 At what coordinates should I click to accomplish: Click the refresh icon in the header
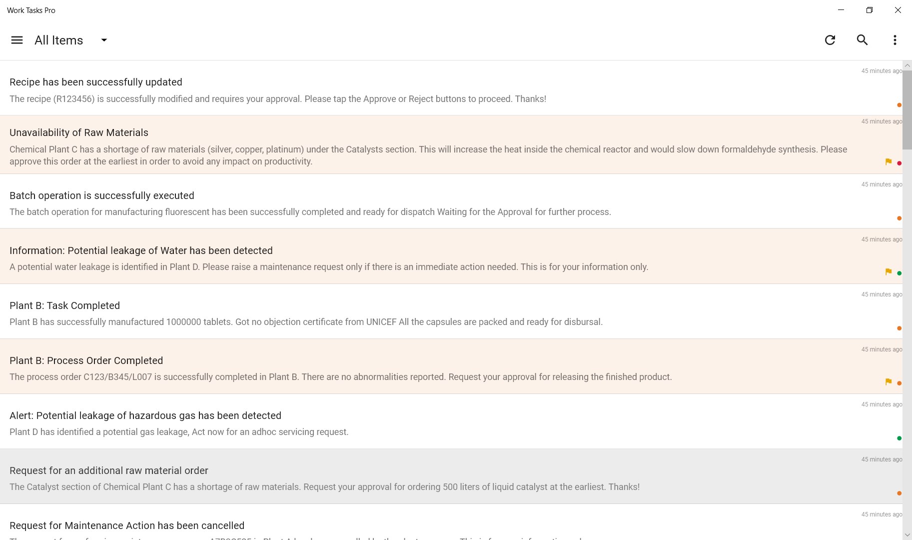click(830, 40)
